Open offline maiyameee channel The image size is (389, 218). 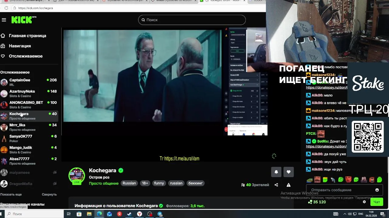point(29,172)
